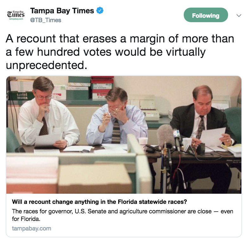Viewport: 249px width, 245px height.
Task: Unfollow via the green Following button
Action: [206, 15]
